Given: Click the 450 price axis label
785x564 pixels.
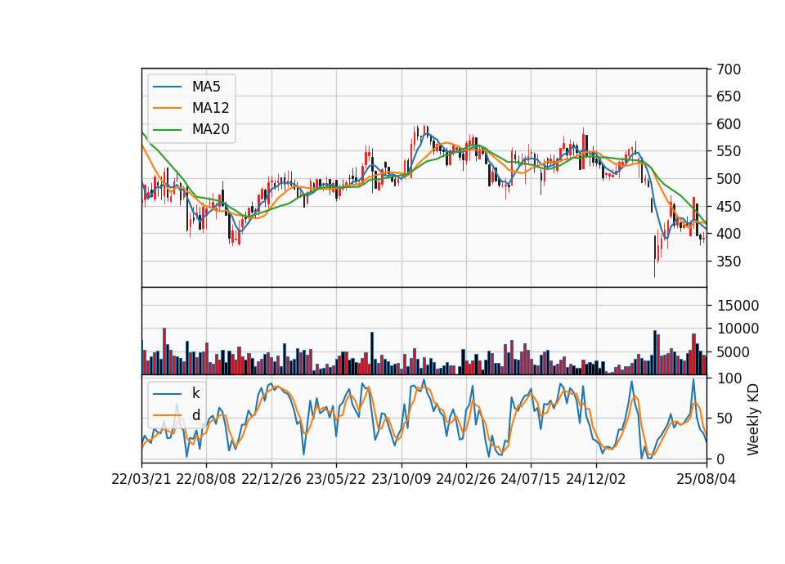Looking at the screenshot, I should click(729, 207).
